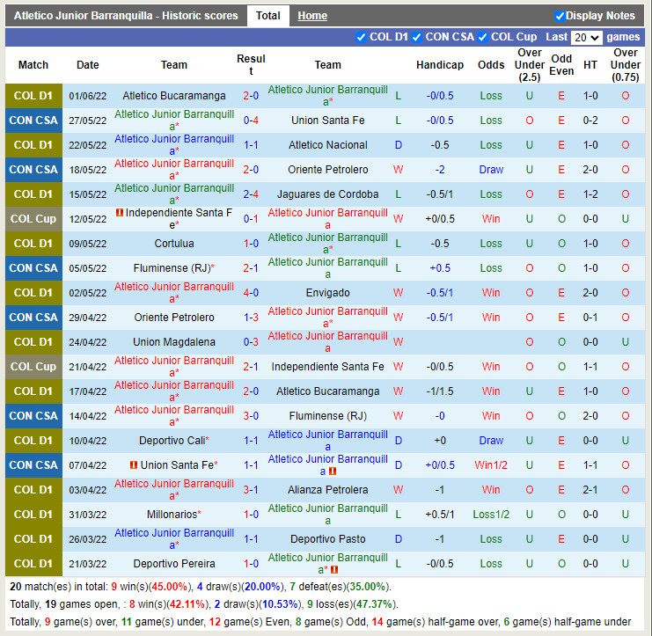
Task: Toggle the COL Cup filter checkbox
Action: [482, 37]
